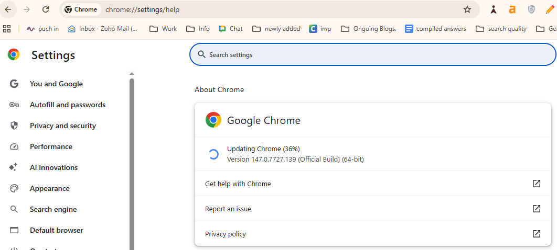Click the 'Settings' heading text
This screenshot has height=250, width=557.
pos(53,55)
